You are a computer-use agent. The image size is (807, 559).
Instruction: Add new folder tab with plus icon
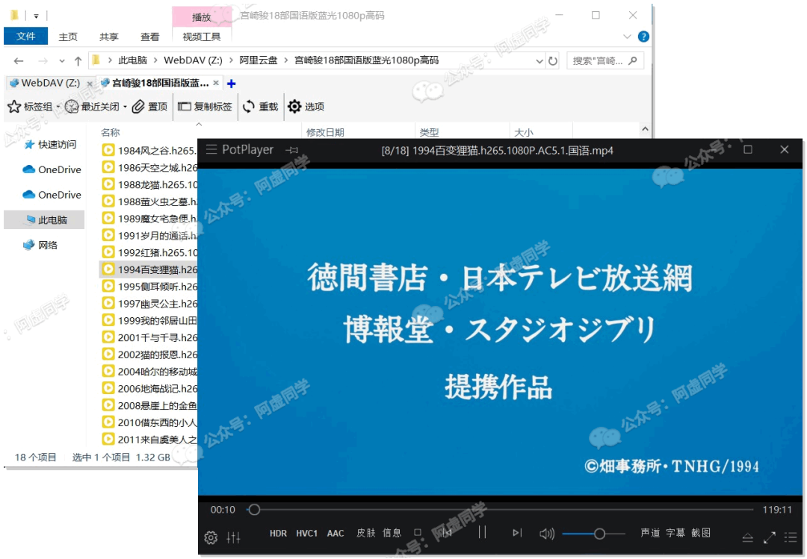click(231, 84)
